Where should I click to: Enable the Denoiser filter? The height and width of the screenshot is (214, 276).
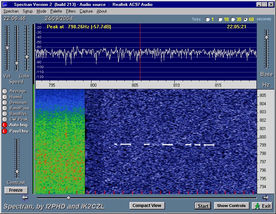pyautogui.click(x=5, y=102)
